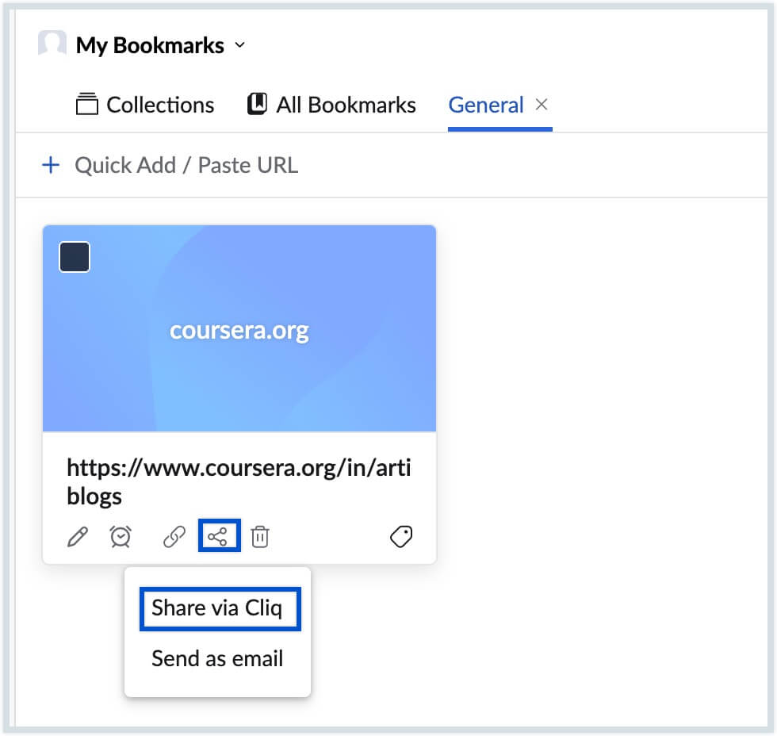The width and height of the screenshot is (777, 736).
Task: Edit the coursera bookmark with pencil icon
Action: tap(78, 537)
